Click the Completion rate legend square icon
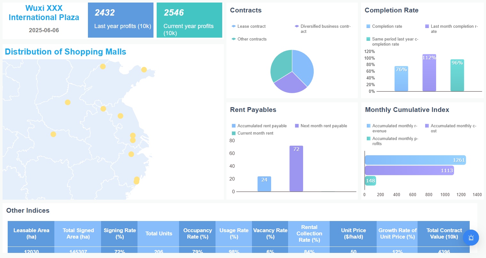The width and height of the screenshot is (486, 258). pyautogui.click(x=368, y=26)
